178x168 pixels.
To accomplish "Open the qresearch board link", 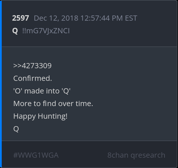I will (148, 155).
